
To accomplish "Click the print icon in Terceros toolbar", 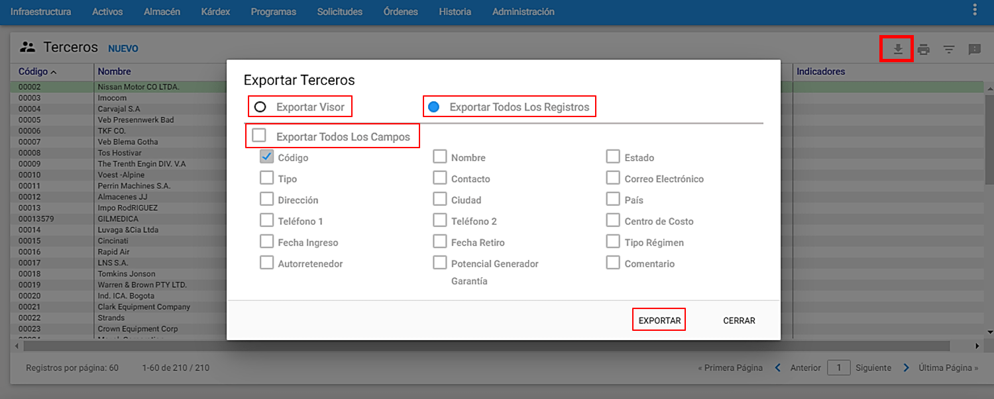I will [924, 50].
